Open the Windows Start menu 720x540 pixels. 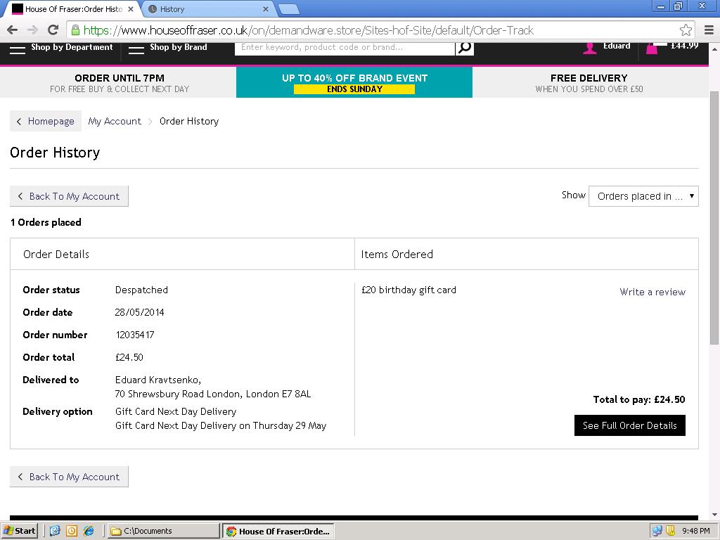pos(19,531)
